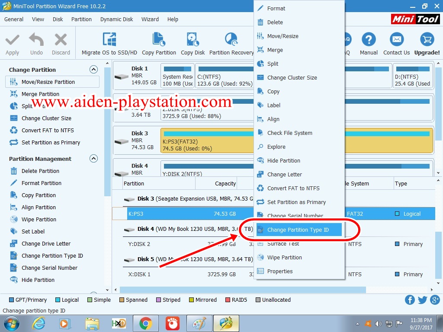Choose Change Letter in context menu
443x332 pixels.
(299, 175)
